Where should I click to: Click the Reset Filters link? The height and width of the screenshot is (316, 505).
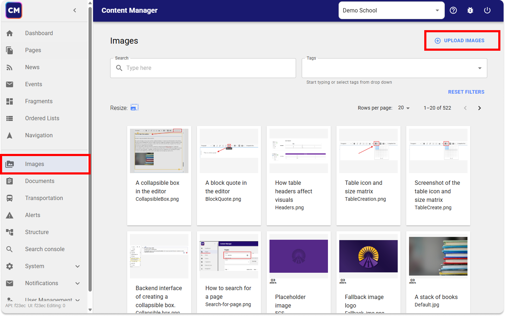pyautogui.click(x=466, y=92)
